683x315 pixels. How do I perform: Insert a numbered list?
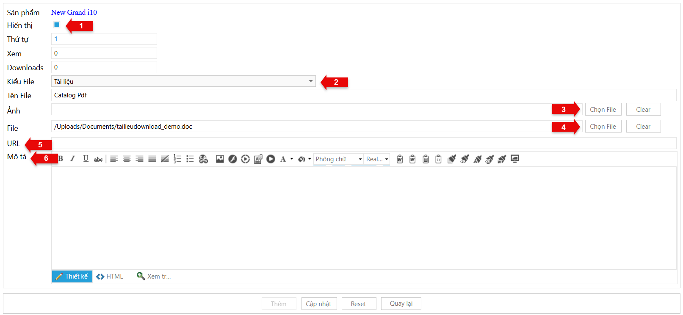[177, 159]
